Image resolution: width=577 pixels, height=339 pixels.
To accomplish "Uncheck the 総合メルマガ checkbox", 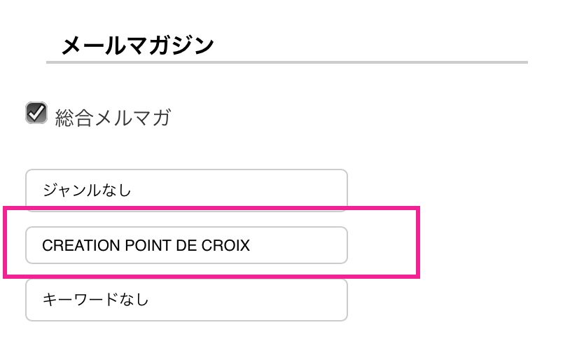I will (x=36, y=113).
